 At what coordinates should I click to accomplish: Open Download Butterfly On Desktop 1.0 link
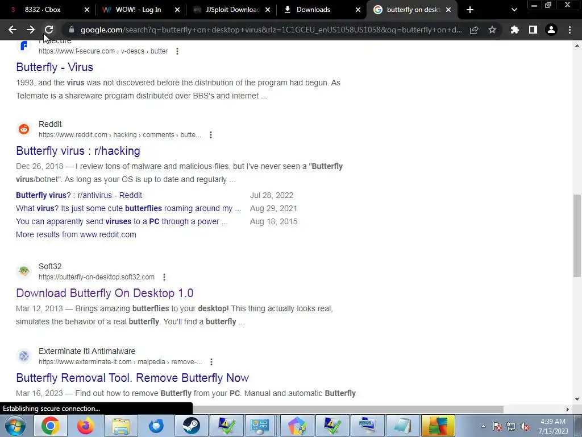(105, 293)
